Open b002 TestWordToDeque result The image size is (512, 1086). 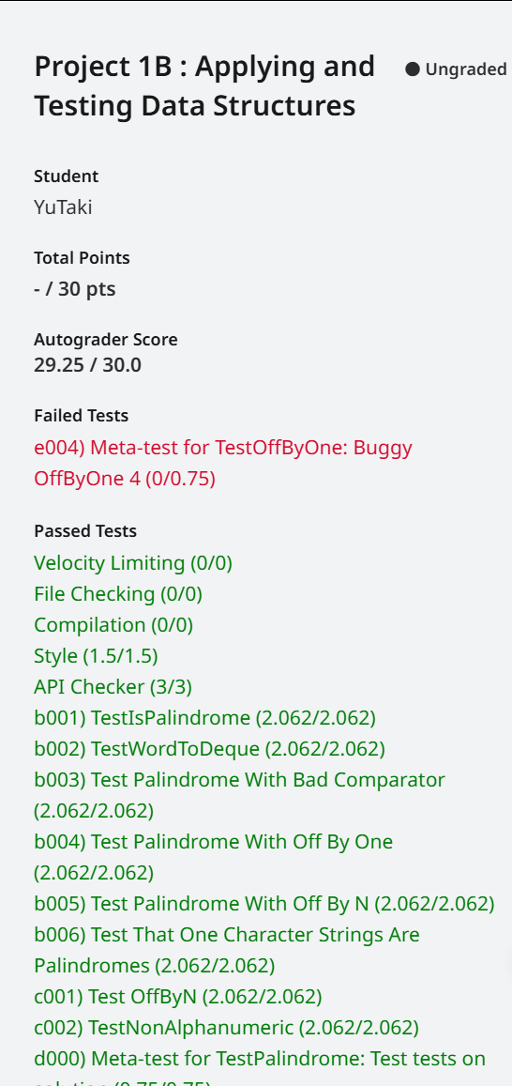tap(210, 749)
